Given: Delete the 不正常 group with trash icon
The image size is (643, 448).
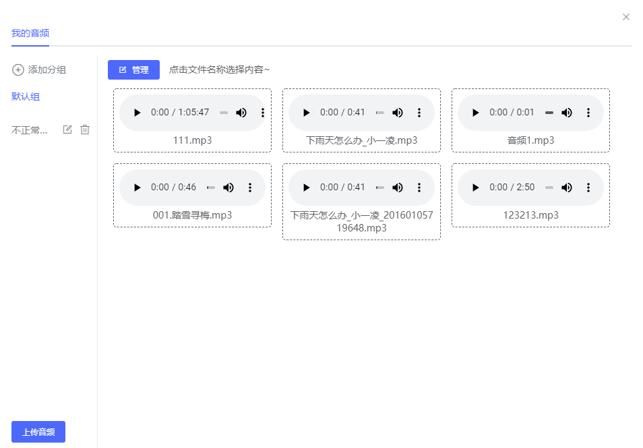Looking at the screenshot, I should (x=85, y=130).
